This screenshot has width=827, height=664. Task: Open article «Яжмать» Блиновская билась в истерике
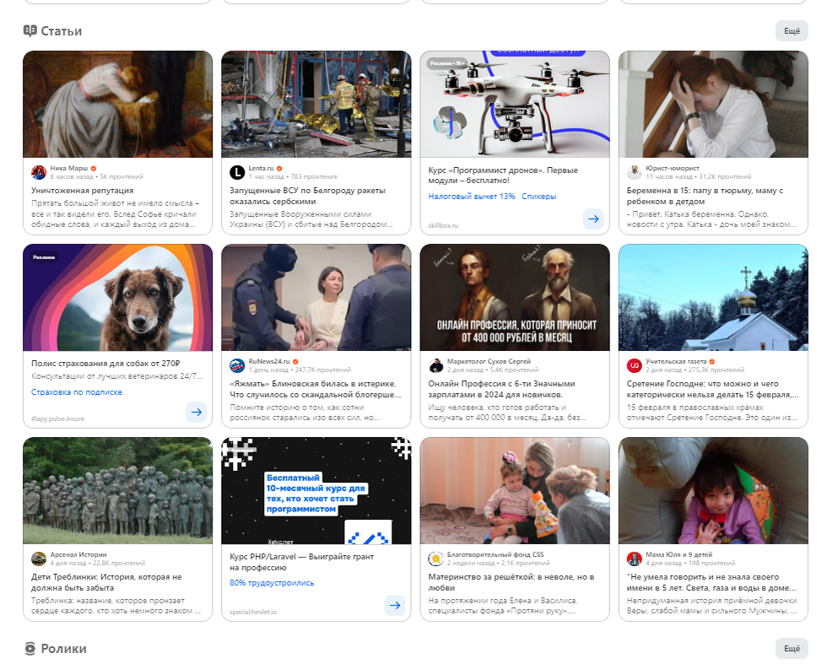315,389
